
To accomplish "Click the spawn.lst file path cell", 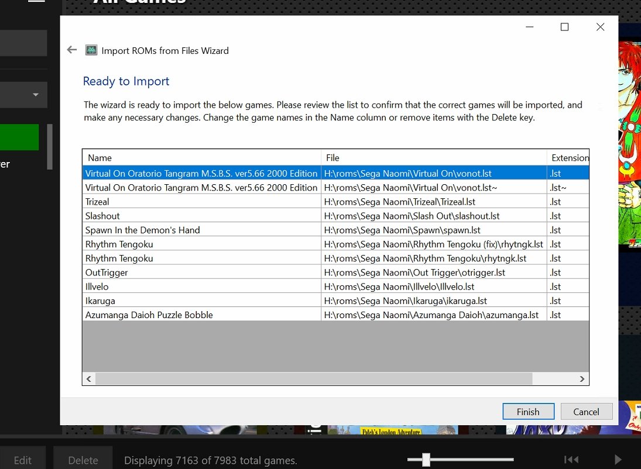I will (434, 230).
